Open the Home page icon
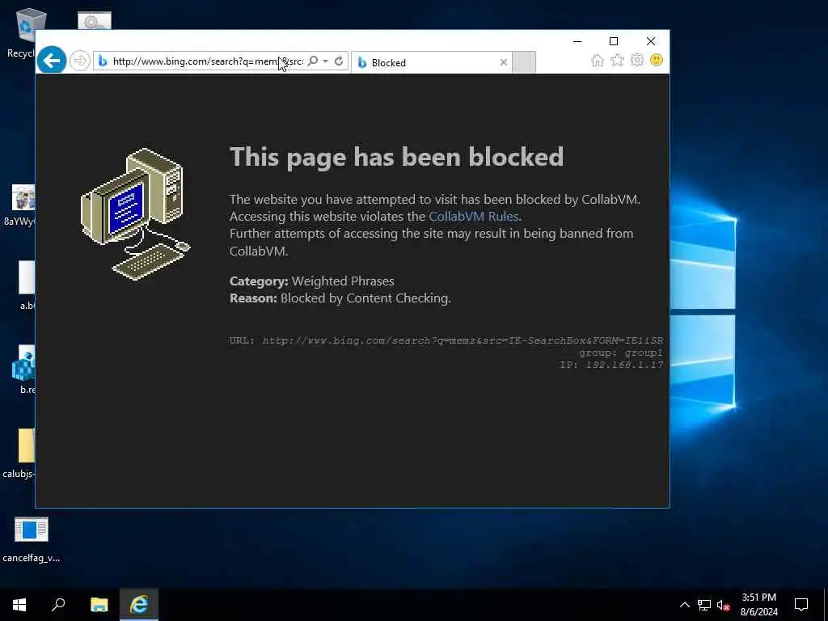 click(x=598, y=60)
